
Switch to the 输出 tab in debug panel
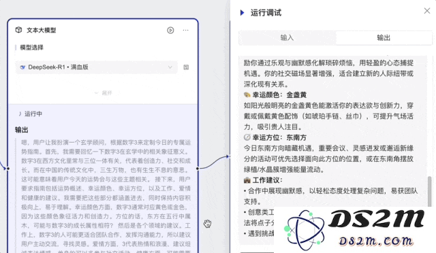point(384,38)
